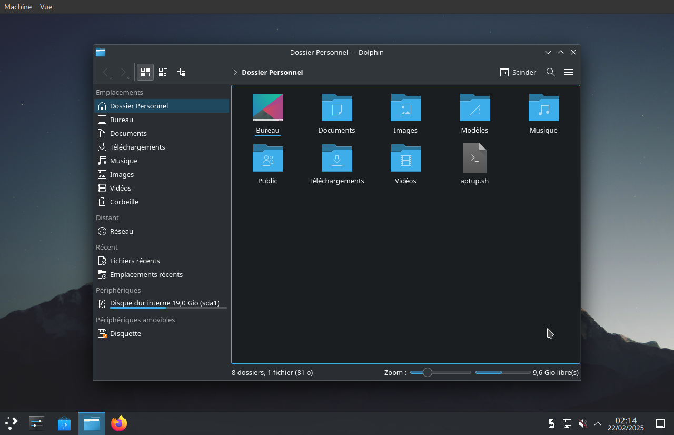Open the Machine menu

click(18, 7)
